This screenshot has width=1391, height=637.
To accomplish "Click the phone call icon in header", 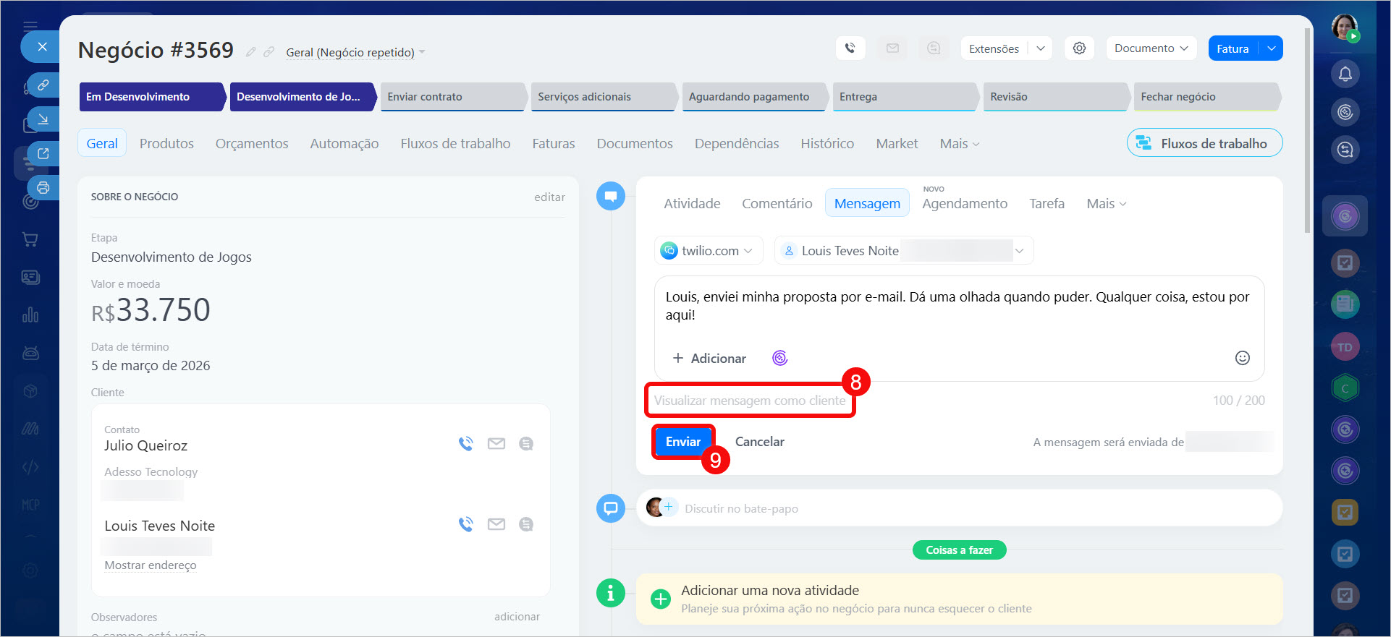I will pyautogui.click(x=850, y=48).
